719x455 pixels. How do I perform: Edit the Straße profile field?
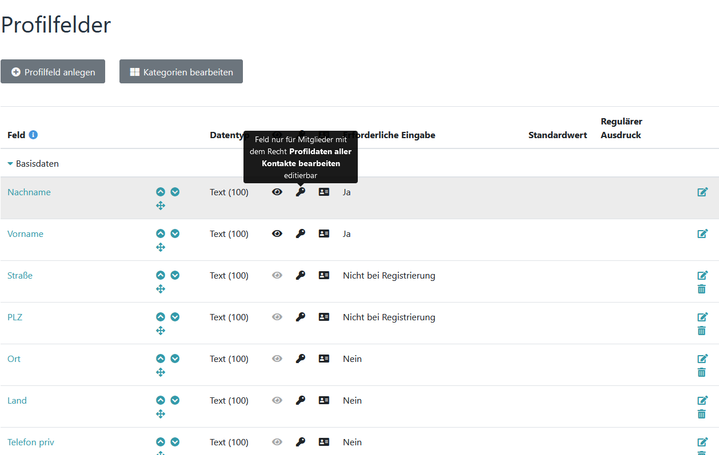pos(703,275)
